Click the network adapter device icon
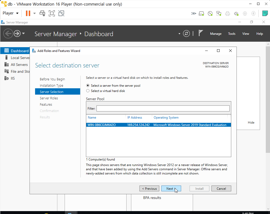 coord(219,13)
